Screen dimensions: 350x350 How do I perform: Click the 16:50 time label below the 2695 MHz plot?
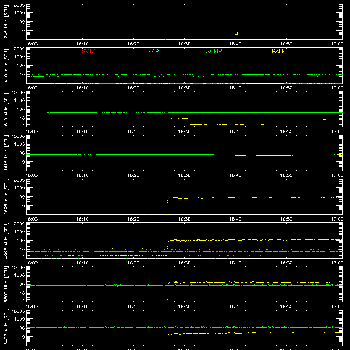(x=286, y=219)
